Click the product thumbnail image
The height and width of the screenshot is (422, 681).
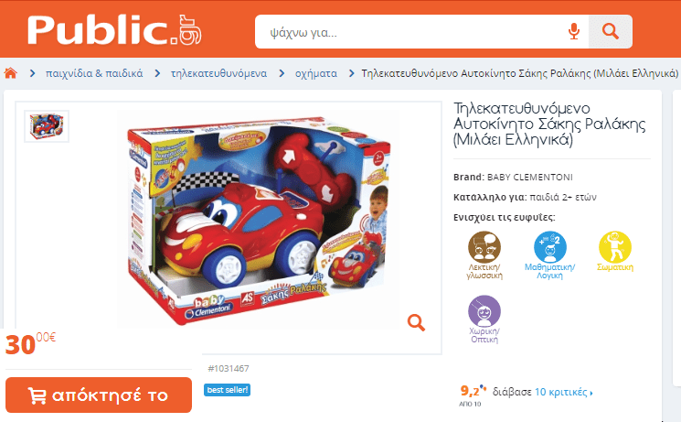pos(47,126)
